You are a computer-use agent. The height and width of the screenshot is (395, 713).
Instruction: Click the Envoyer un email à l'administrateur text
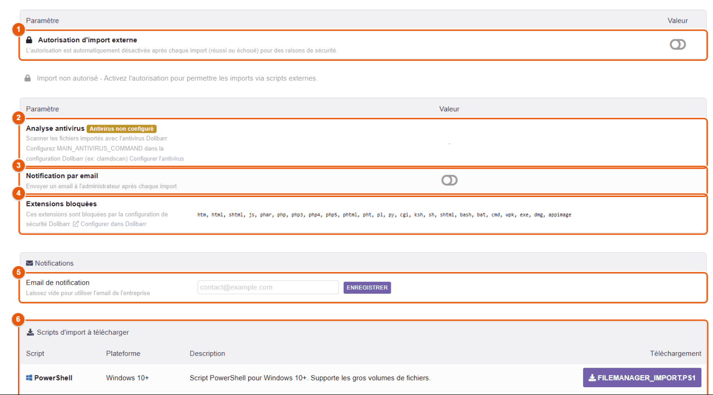pos(101,186)
